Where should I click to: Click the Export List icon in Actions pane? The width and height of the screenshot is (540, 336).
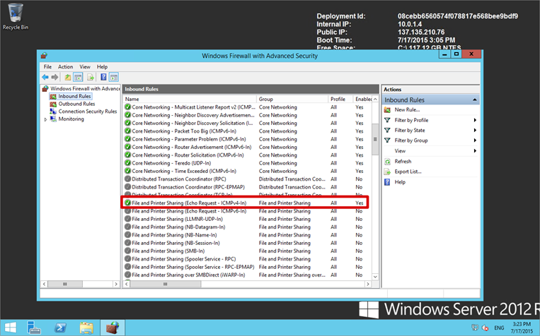point(387,172)
